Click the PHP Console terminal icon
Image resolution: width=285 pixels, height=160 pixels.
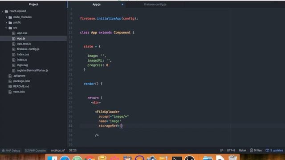(x=27, y=150)
